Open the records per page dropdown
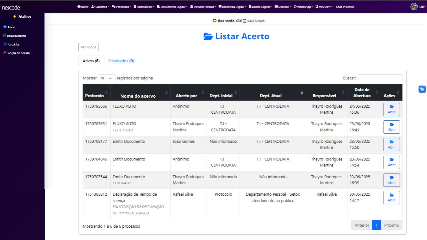This screenshot has width=427, height=240. 106,78
